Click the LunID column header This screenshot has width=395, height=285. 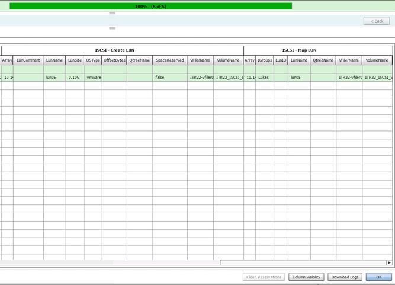[x=281, y=60]
